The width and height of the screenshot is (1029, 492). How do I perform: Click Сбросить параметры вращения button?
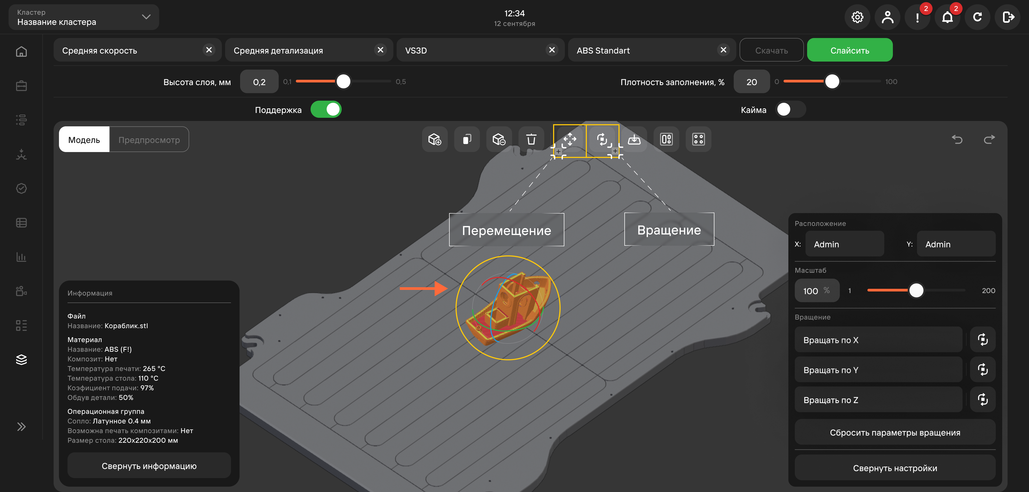[x=895, y=432]
